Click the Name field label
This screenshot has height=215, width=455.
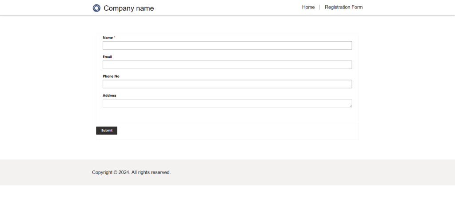click(108, 38)
